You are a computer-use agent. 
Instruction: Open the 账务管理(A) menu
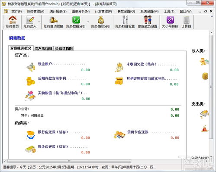pyautogui.click(x=35, y=11)
